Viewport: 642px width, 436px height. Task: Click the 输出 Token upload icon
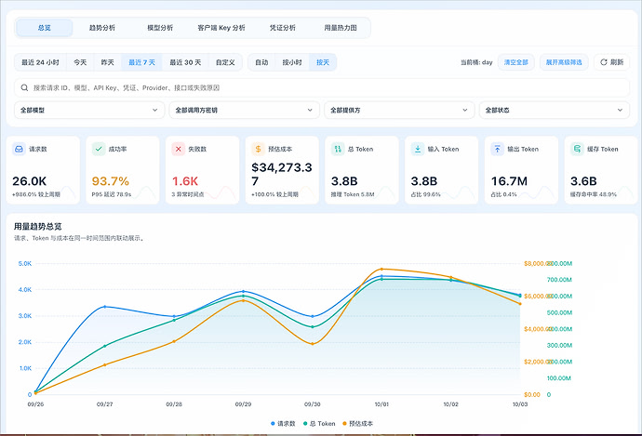(x=497, y=150)
